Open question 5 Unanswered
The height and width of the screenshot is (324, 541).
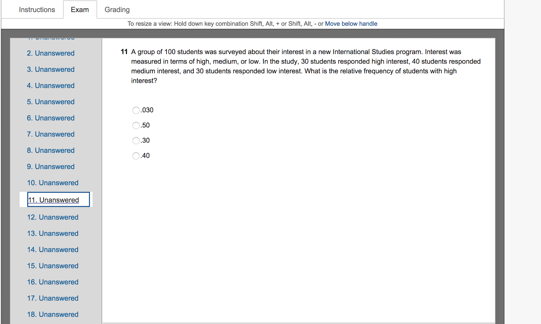click(x=51, y=102)
